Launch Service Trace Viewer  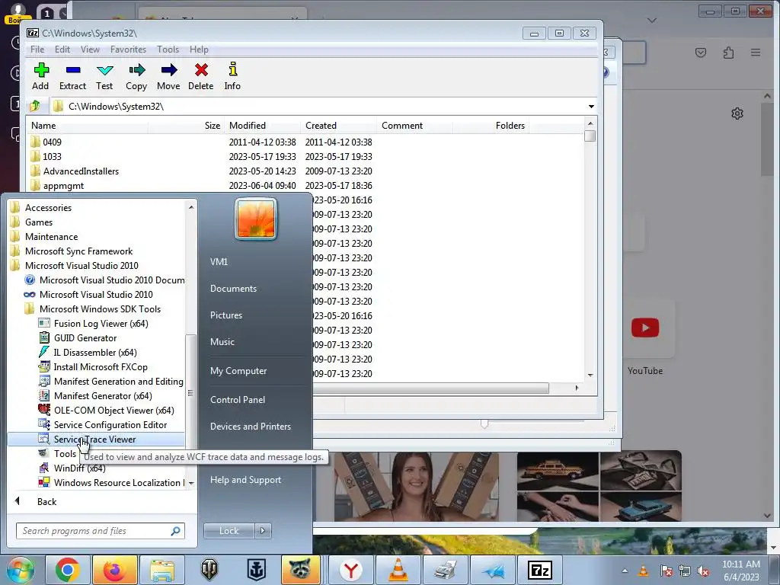coord(96,439)
